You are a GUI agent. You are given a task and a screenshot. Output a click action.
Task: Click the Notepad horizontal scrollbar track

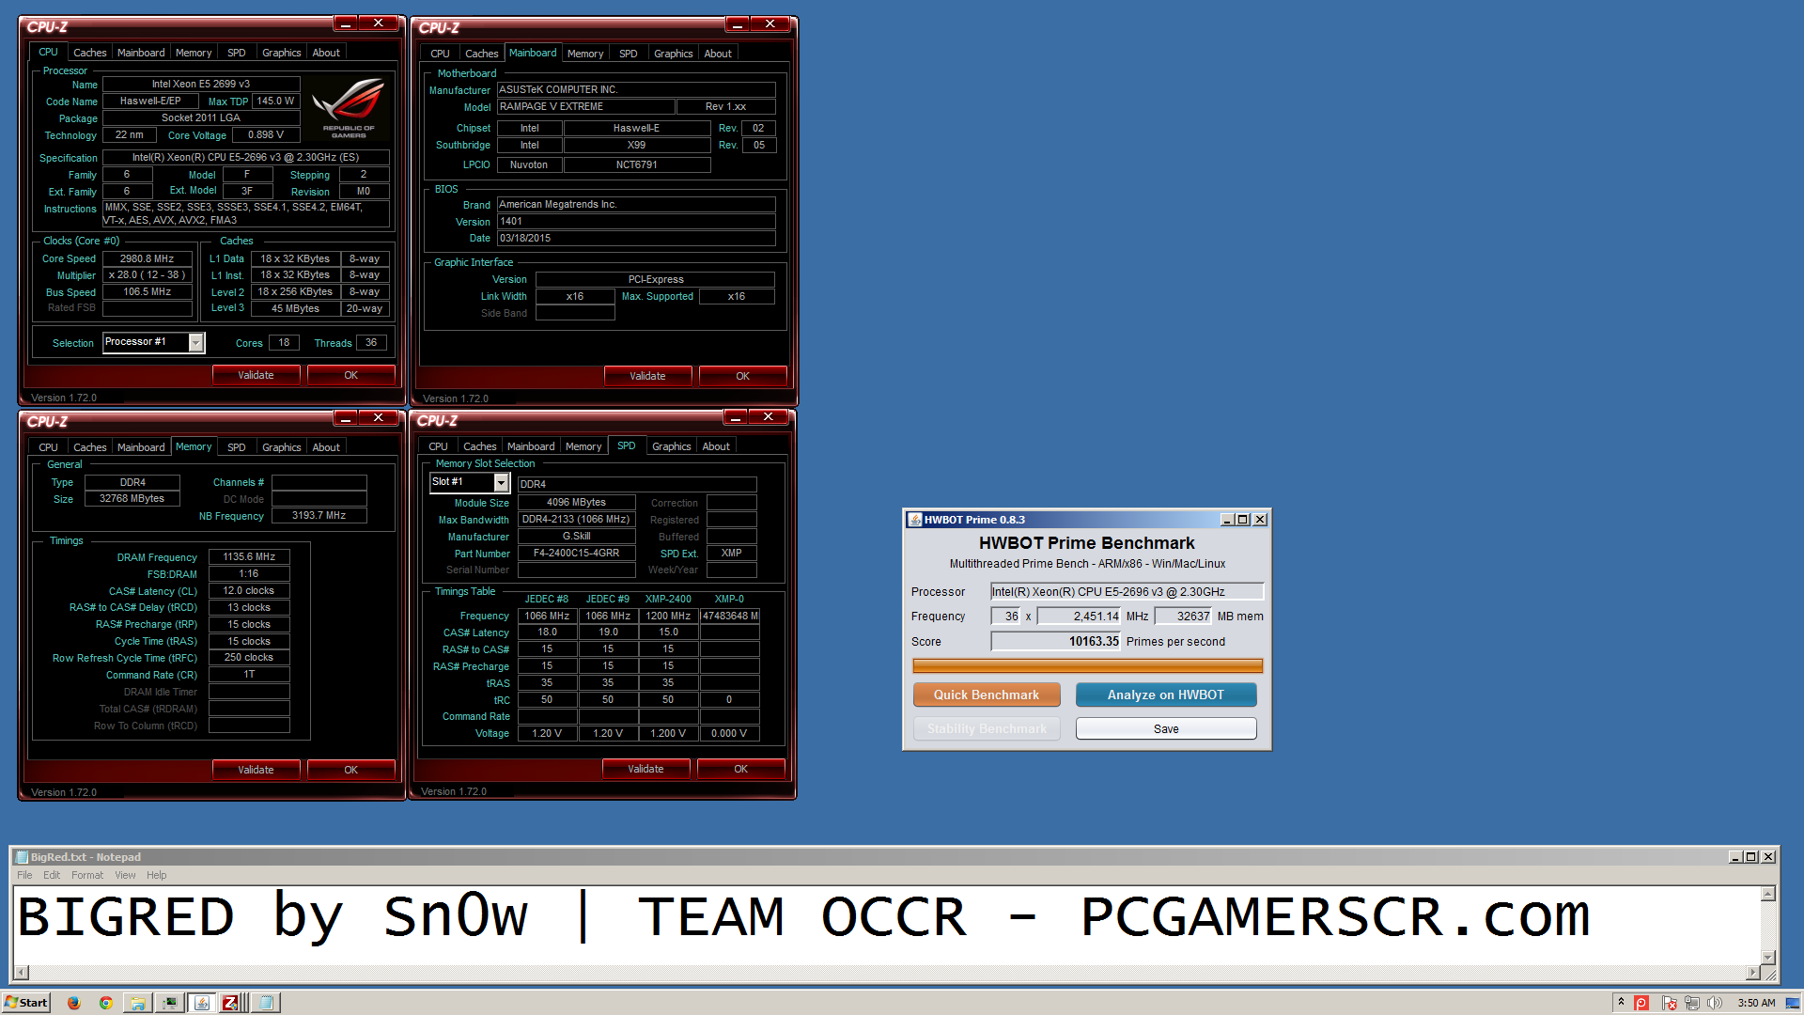887,973
